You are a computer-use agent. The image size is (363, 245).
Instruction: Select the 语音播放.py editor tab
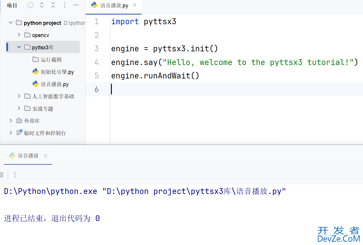click(114, 6)
